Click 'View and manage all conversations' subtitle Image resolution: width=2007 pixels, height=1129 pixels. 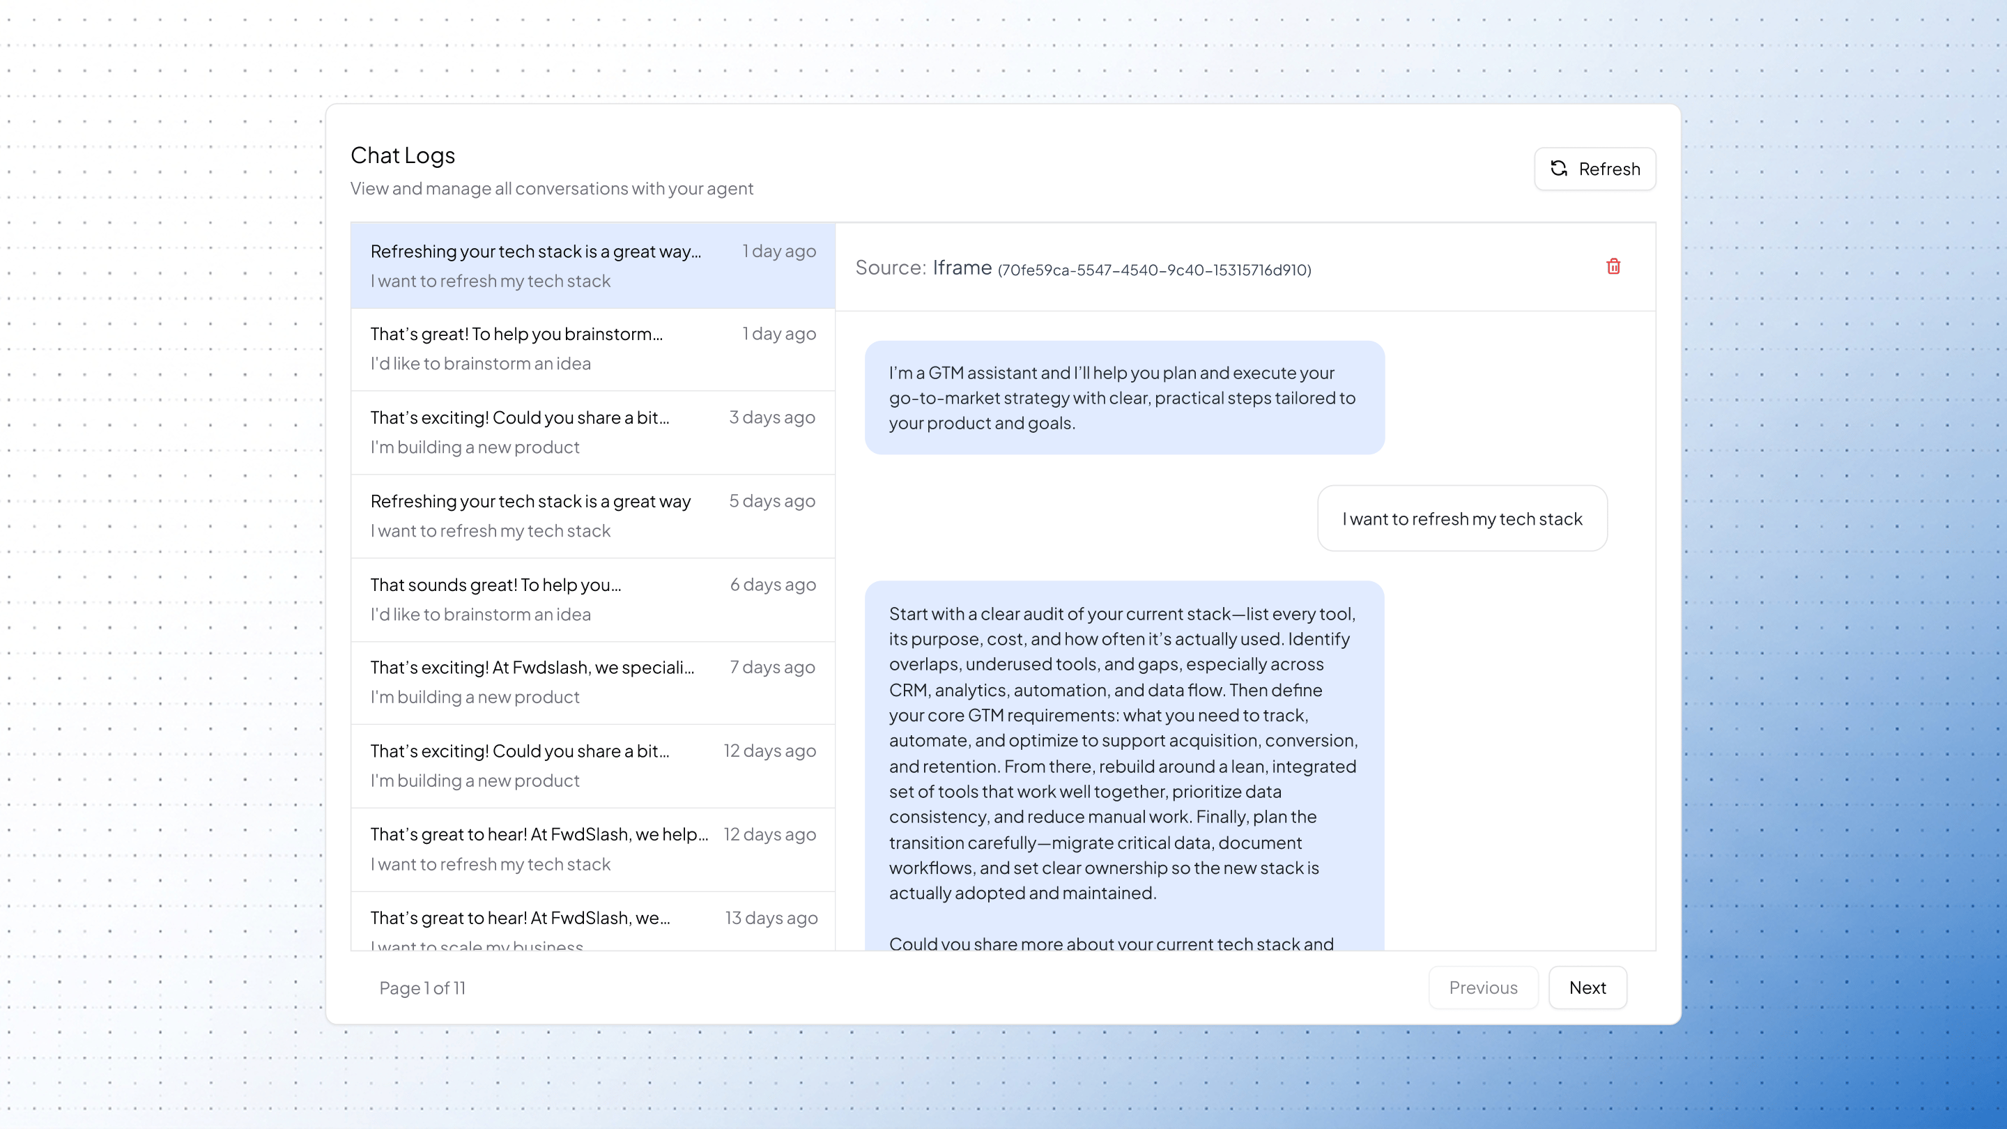(x=552, y=189)
